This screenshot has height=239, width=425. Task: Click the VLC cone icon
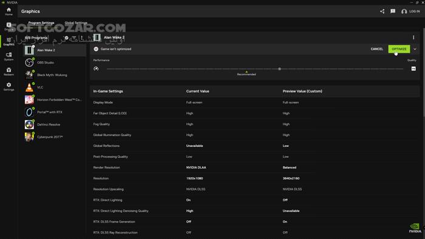pyautogui.click(x=29, y=87)
